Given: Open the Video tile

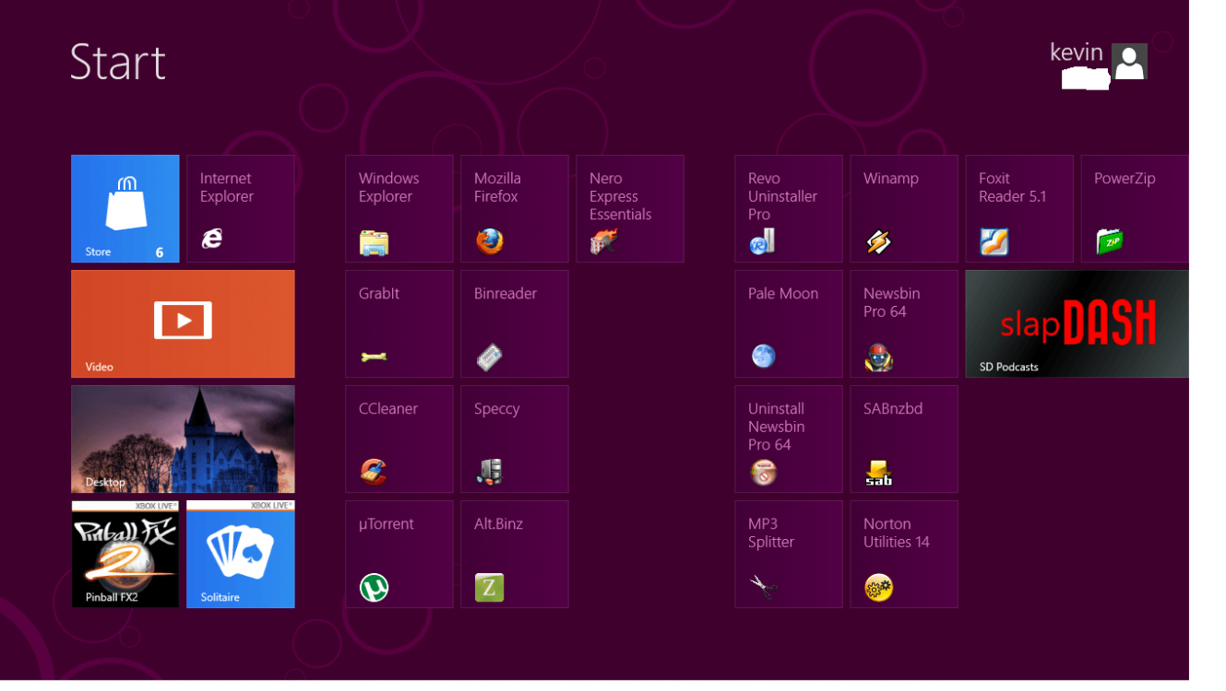Looking at the screenshot, I should point(183,323).
